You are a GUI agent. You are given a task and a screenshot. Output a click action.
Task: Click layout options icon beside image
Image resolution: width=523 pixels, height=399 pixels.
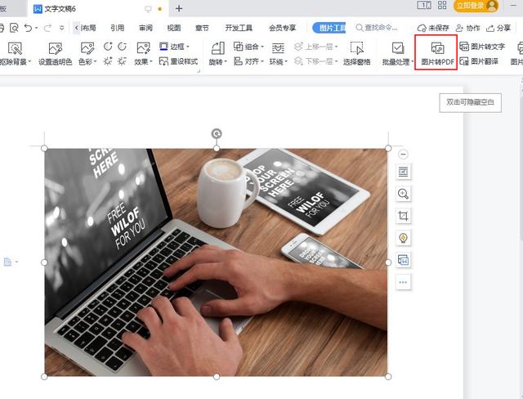(403, 172)
